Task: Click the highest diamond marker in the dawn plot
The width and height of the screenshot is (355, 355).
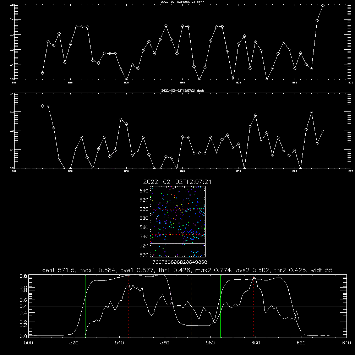Action: click(323, 5)
